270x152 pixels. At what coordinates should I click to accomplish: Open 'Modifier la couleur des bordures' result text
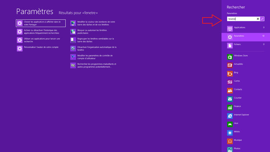96,23
